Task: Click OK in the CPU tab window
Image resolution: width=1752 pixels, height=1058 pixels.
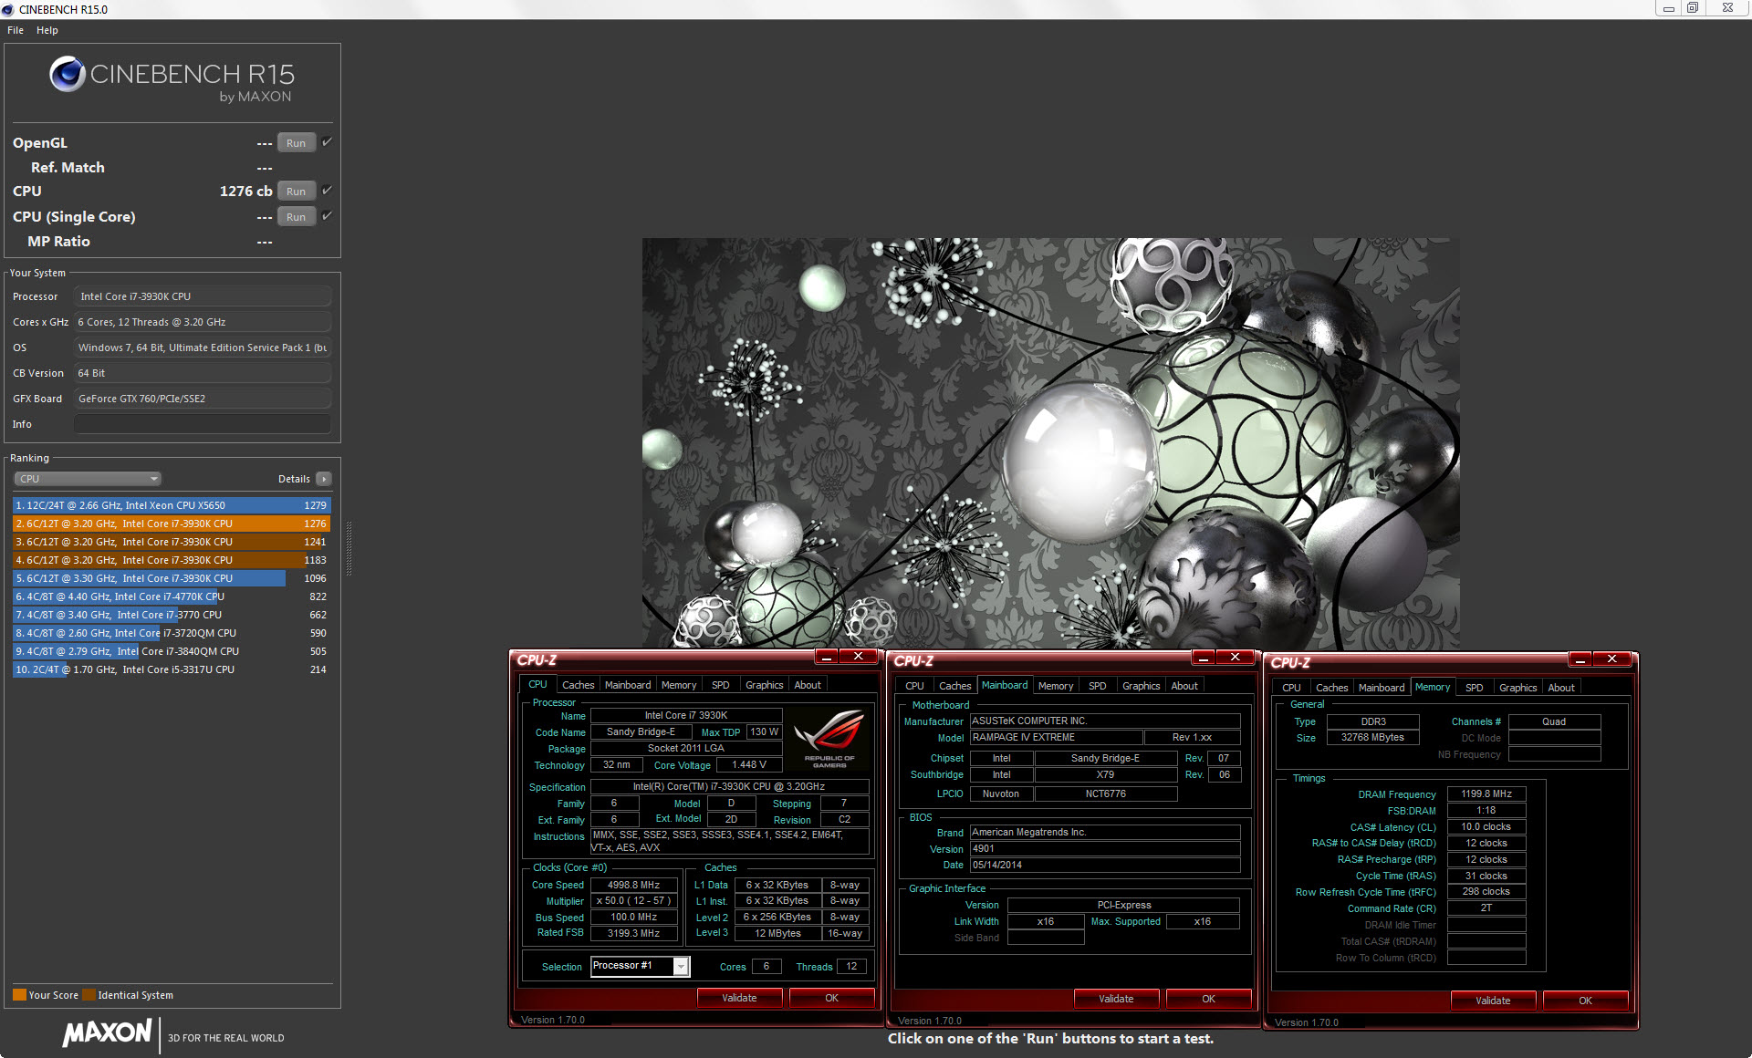Action: (831, 998)
